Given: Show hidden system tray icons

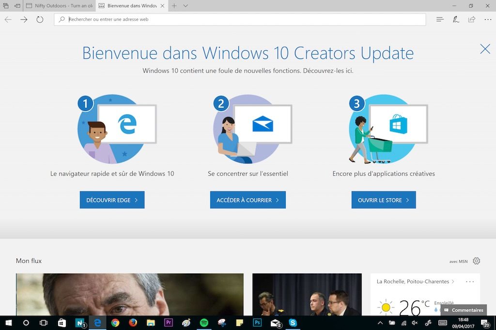Looking at the screenshot, I should (380, 323).
